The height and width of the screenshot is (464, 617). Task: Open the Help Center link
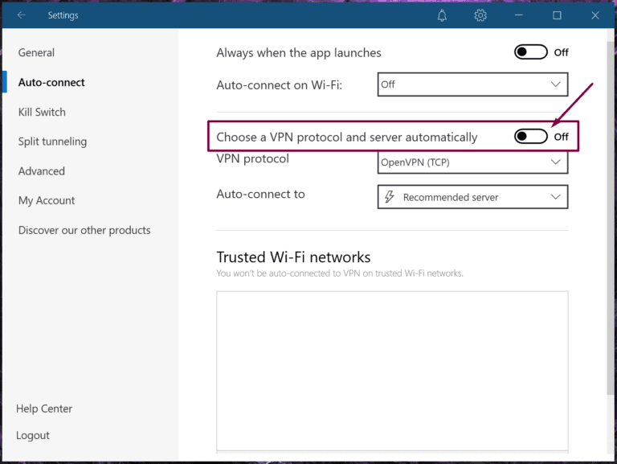point(44,409)
